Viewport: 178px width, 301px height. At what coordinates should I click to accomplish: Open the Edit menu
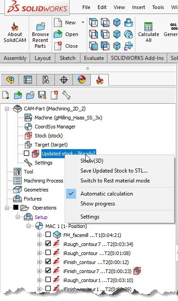click(x=102, y=7)
